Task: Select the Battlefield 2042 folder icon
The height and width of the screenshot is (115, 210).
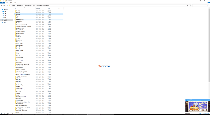Action: [15, 19]
